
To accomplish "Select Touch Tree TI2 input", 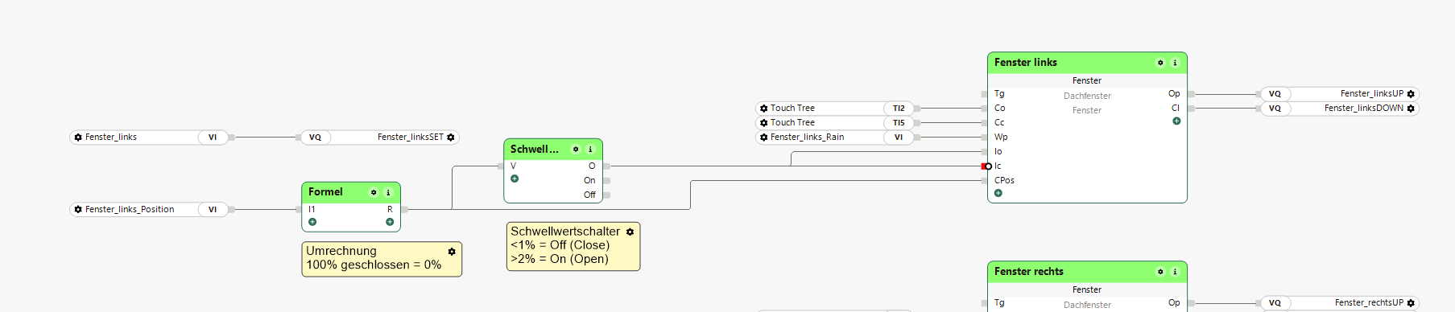I will pyautogui.click(x=835, y=109).
